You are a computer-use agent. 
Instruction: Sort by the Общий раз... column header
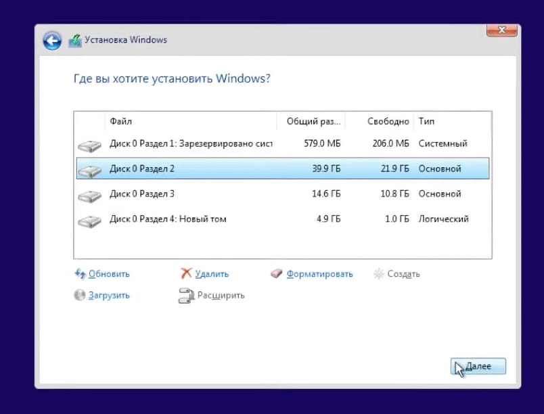(x=311, y=121)
